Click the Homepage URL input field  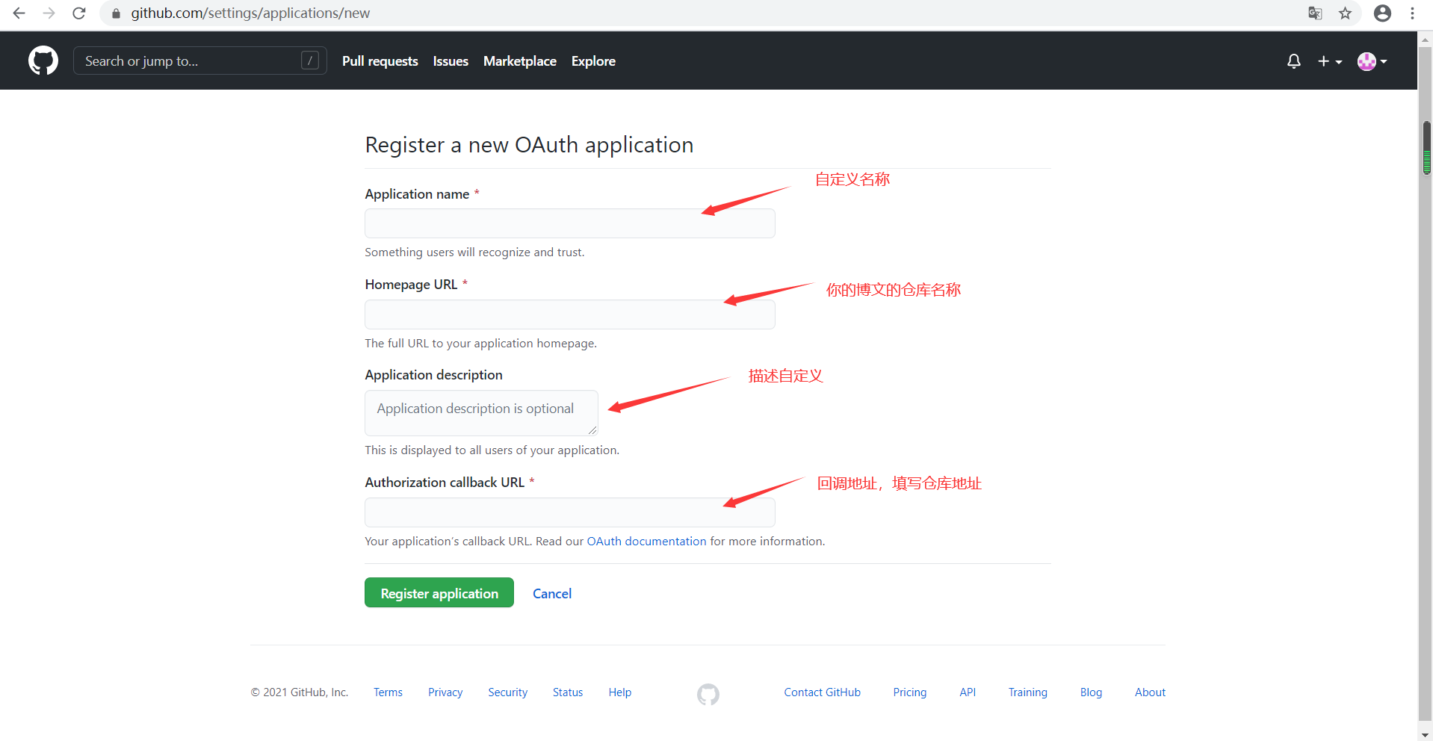[570, 314]
